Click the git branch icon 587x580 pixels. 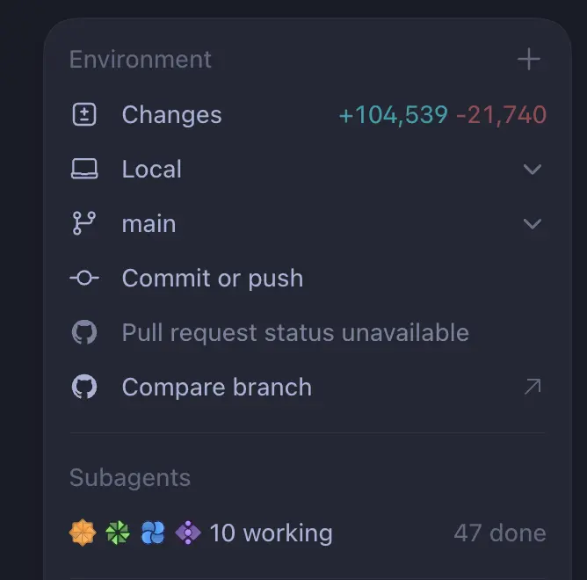(x=84, y=223)
